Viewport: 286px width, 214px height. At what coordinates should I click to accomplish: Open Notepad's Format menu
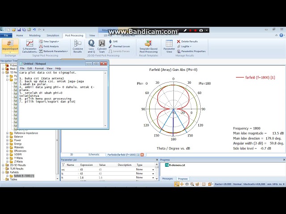[39, 68]
